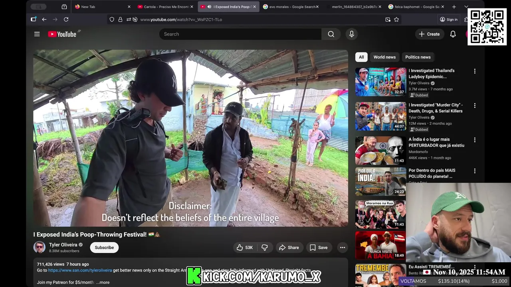Viewport: 511px width, 287px height.
Task: Switch to felca baphomet Google Search tab
Action: (416, 7)
